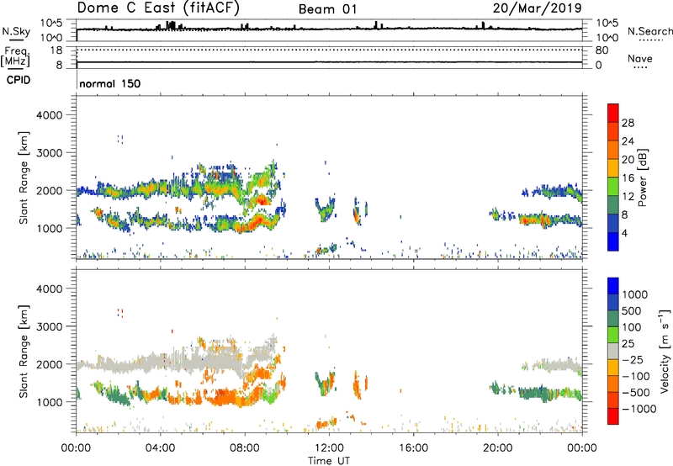Click the '16' label on the Power colorbar
Image resolution: width=673 pixels, height=466 pixels.
pos(628,178)
